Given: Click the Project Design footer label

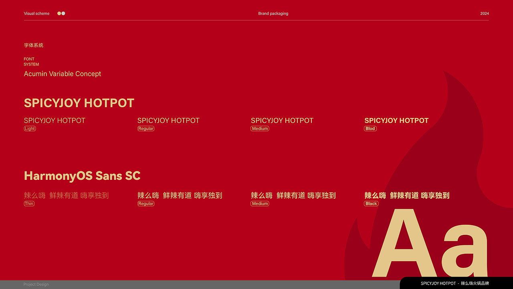Looking at the screenshot, I should [x=36, y=284].
